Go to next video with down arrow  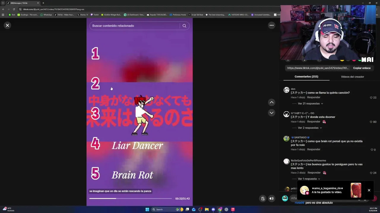coord(271,113)
